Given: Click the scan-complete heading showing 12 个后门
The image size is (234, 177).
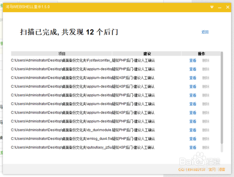Looking at the screenshot, I should pyautogui.click(x=69, y=32).
